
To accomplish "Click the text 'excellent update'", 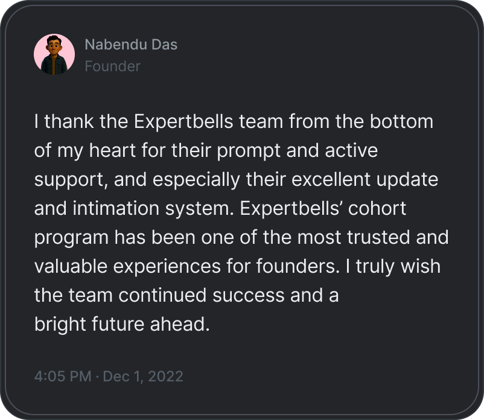I will (x=365, y=180).
